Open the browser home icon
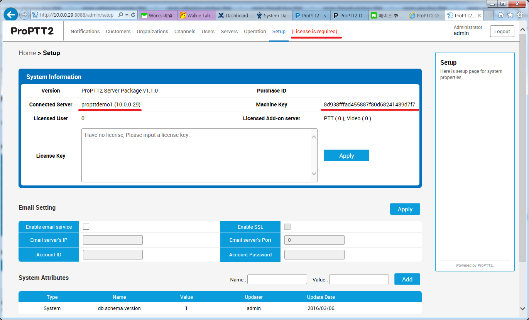 pos(500,15)
